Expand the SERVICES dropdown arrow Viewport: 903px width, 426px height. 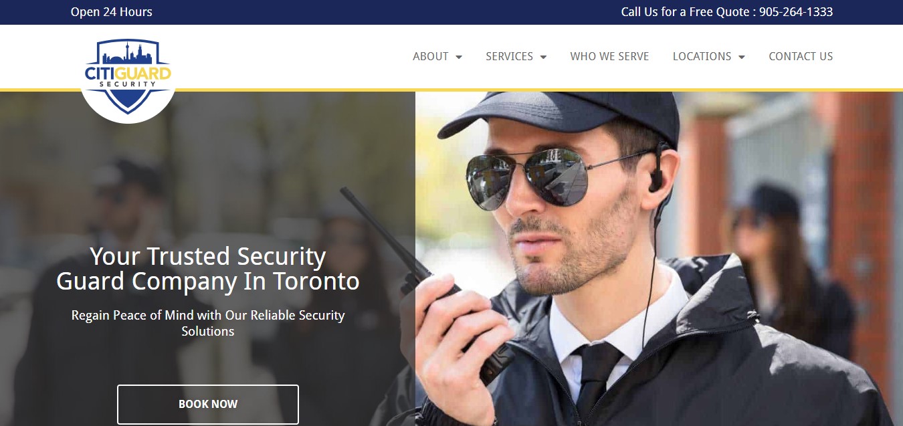pos(543,57)
